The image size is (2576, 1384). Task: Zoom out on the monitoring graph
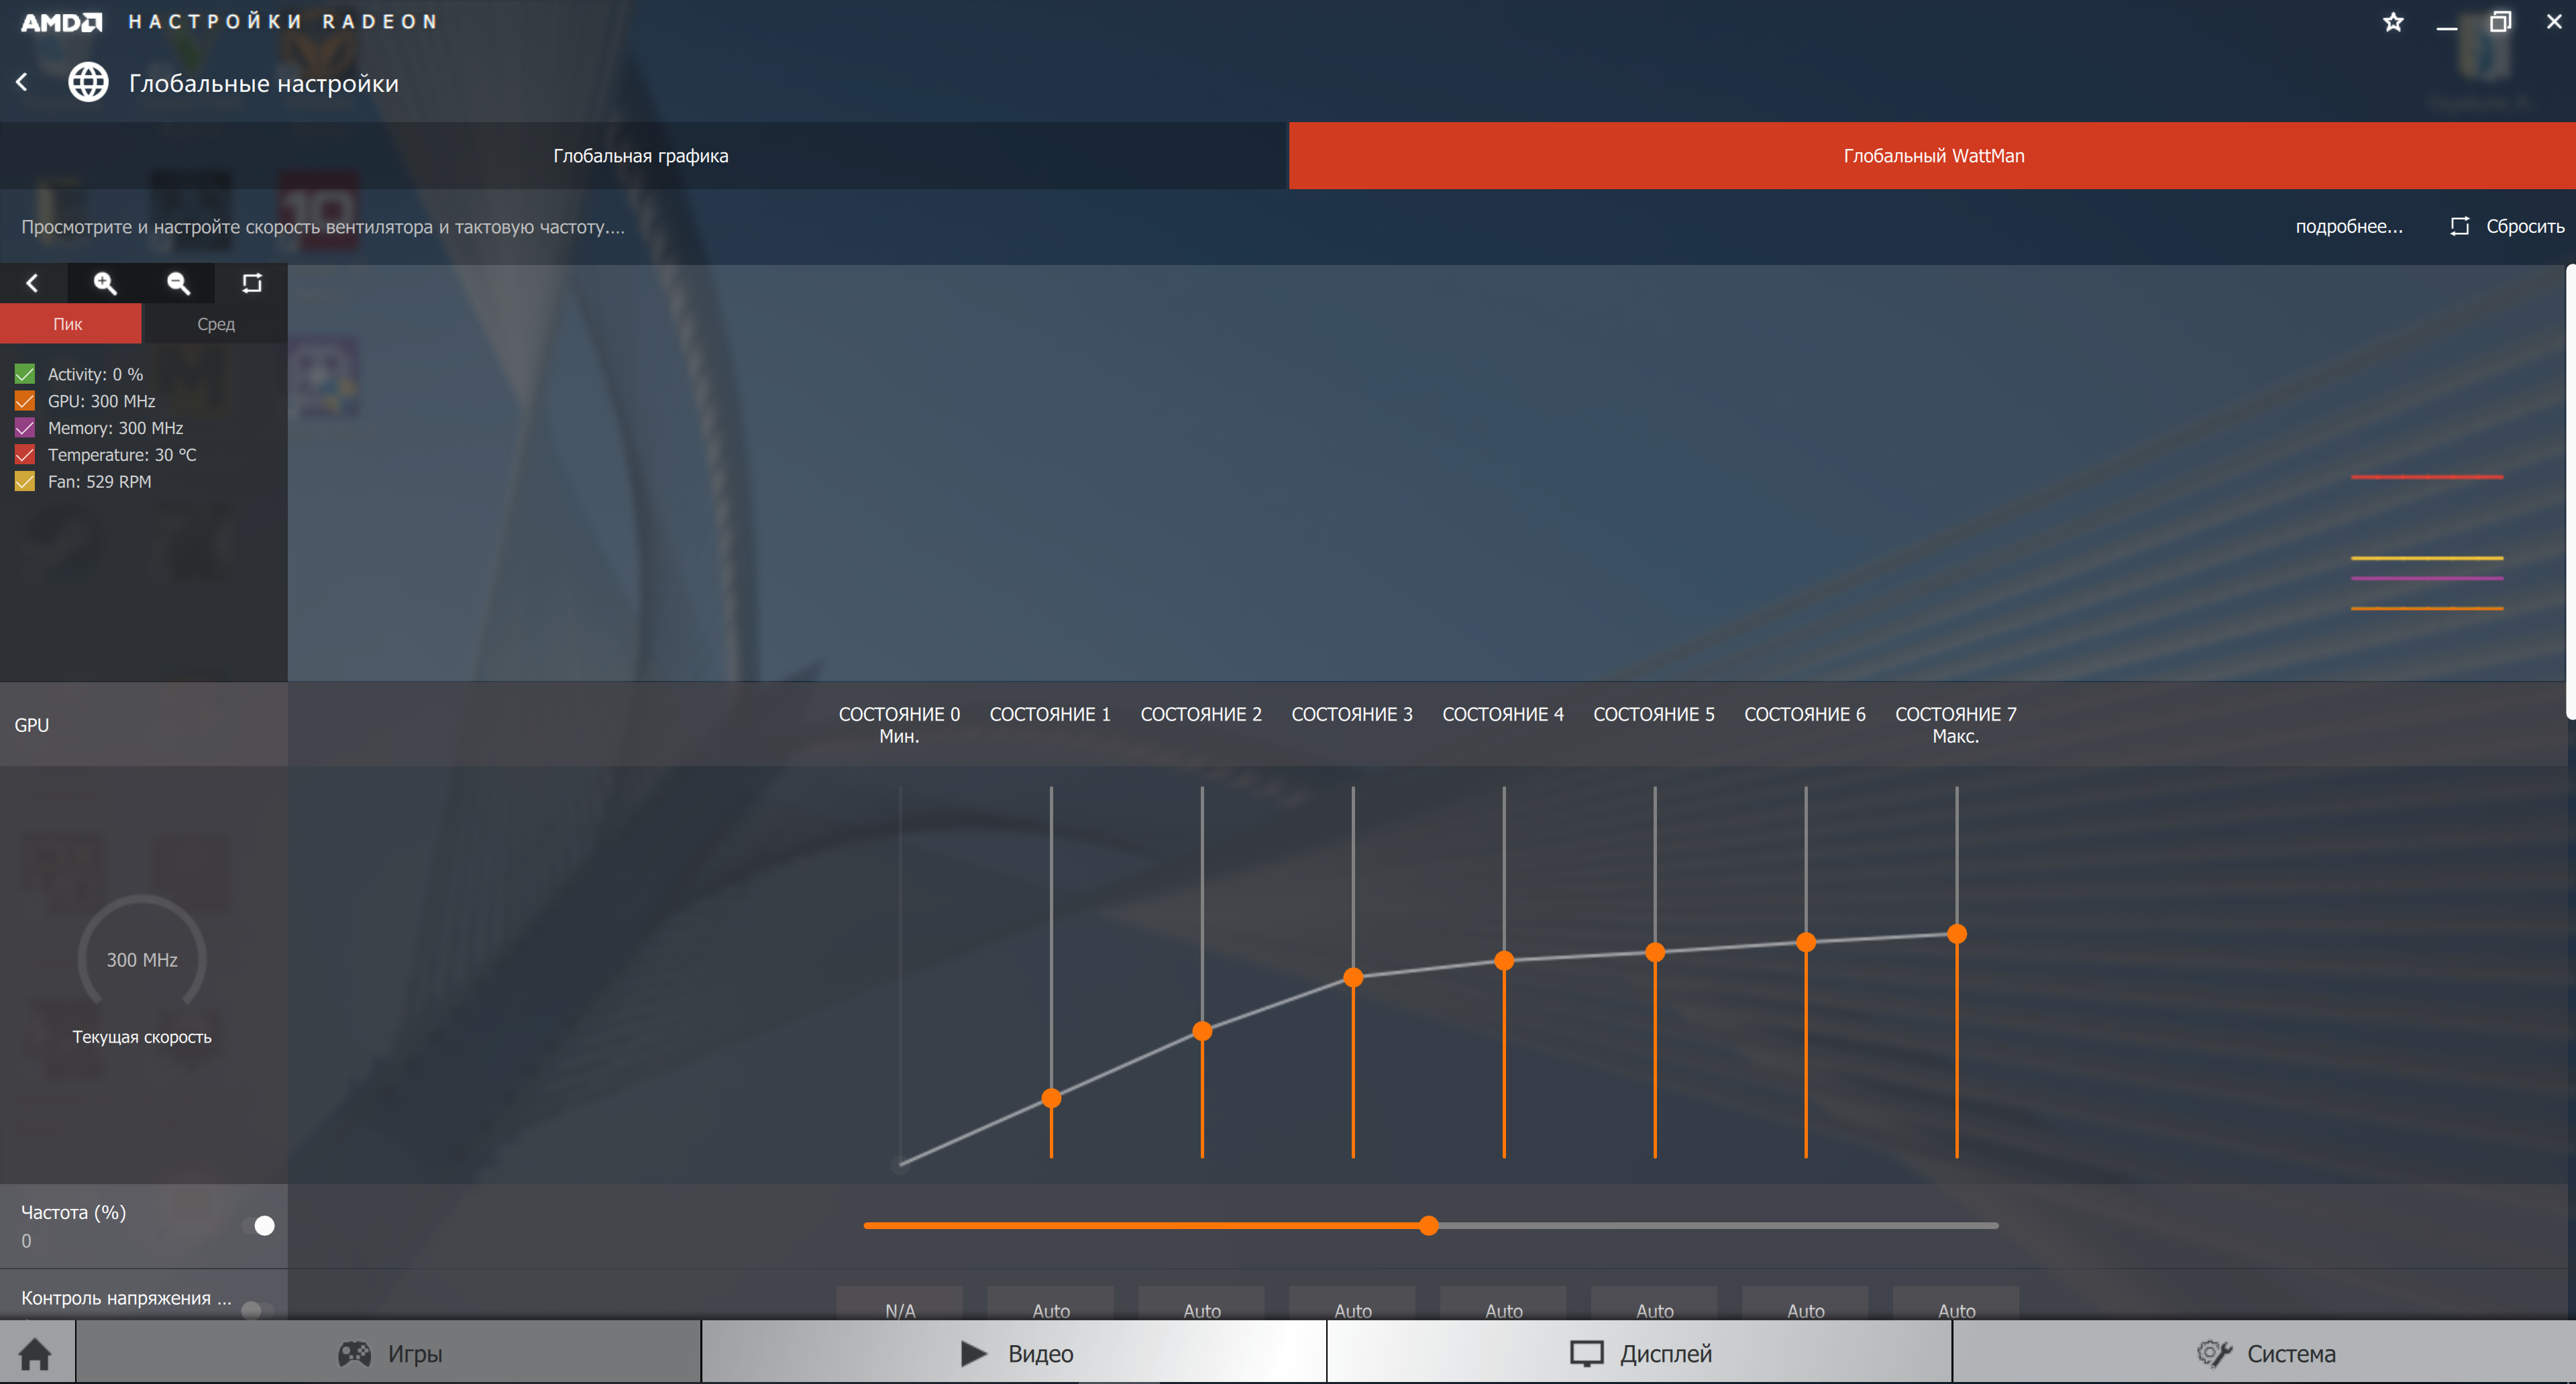tap(179, 283)
